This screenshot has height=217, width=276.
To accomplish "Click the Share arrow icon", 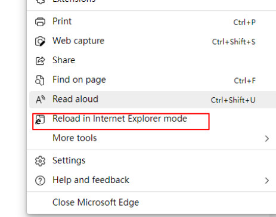I will 40,61.
